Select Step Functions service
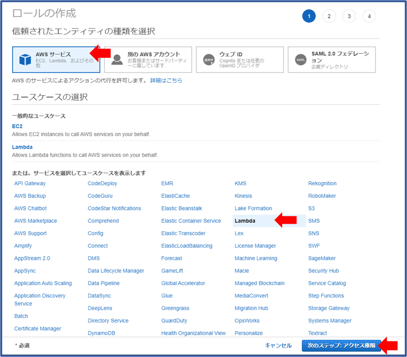Viewport: 407px width, 357px height. [x=326, y=296]
